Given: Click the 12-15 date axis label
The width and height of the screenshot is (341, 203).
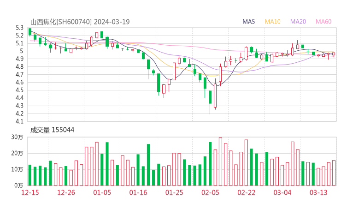Looking at the screenshot, I should (30, 192).
